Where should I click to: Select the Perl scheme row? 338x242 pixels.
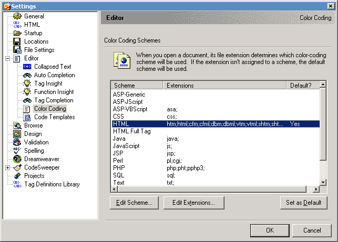click(x=216, y=161)
